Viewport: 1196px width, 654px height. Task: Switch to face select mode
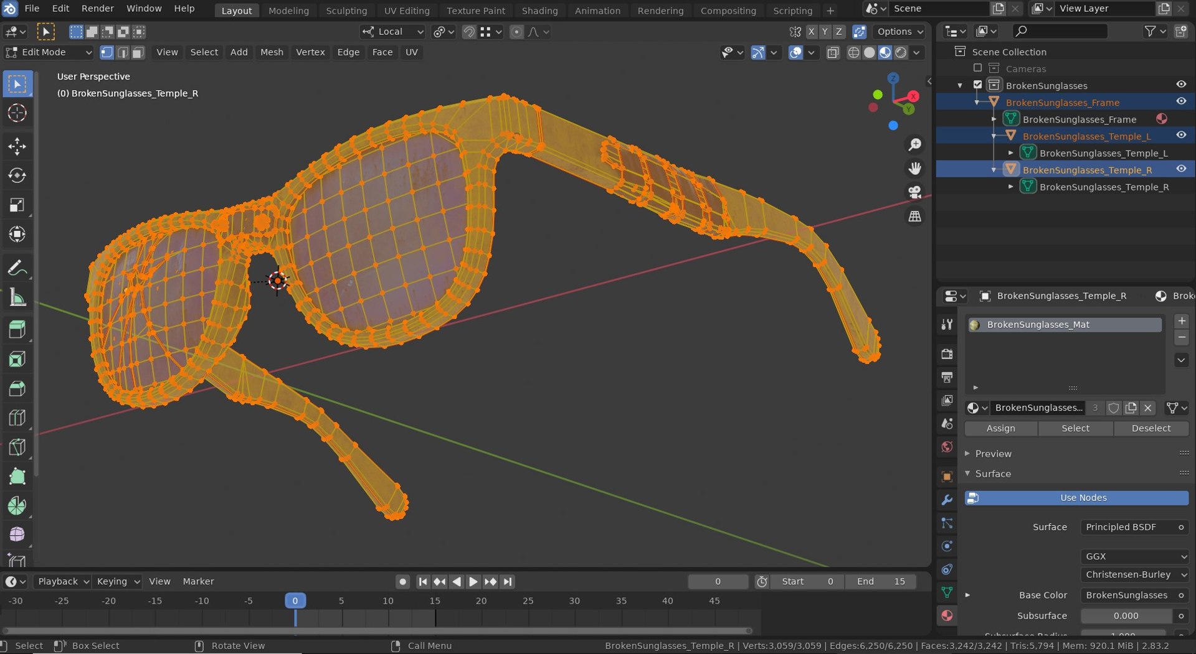tap(138, 52)
